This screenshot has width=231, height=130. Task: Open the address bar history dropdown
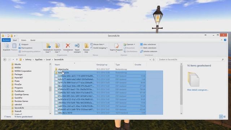tap(150, 60)
